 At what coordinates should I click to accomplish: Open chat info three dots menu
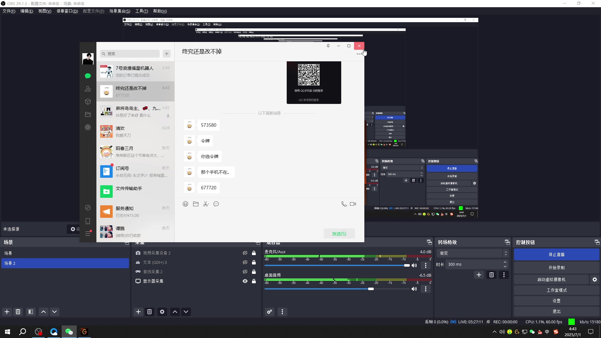(358, 54)
